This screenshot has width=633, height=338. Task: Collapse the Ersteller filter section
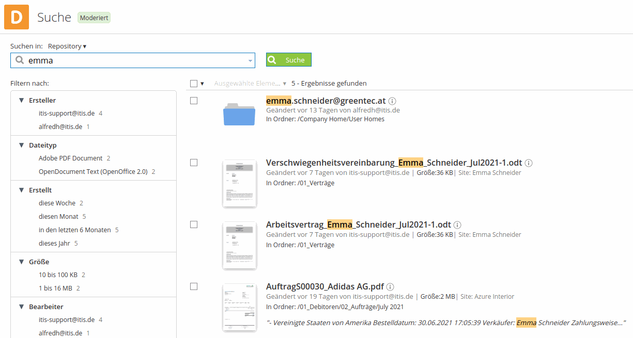(21, 101)
